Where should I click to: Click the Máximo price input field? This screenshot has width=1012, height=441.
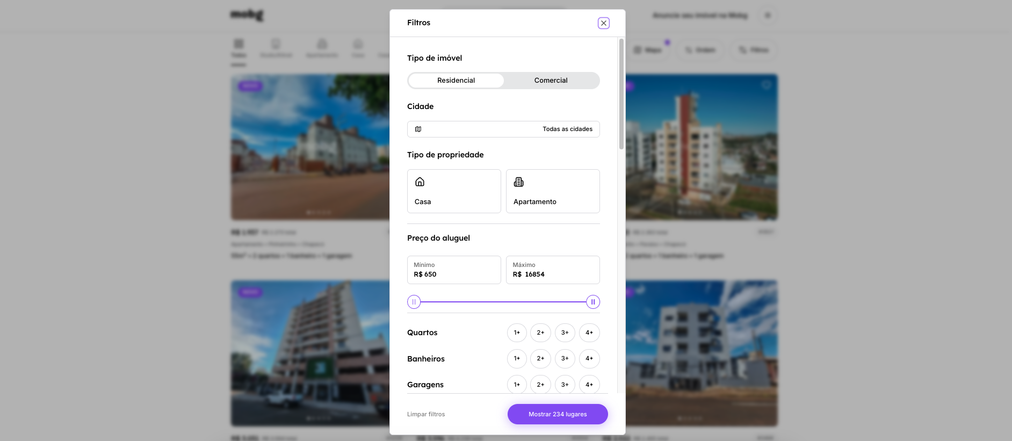pos(553,270)
